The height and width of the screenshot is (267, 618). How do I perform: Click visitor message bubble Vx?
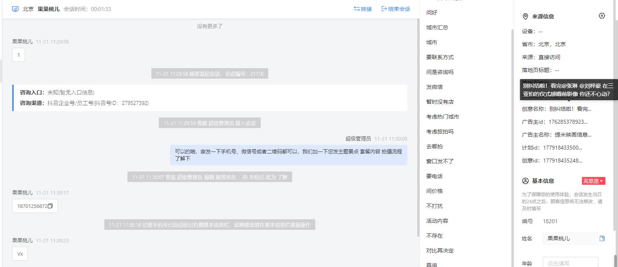pyautogui.click(x=20, y=254)
